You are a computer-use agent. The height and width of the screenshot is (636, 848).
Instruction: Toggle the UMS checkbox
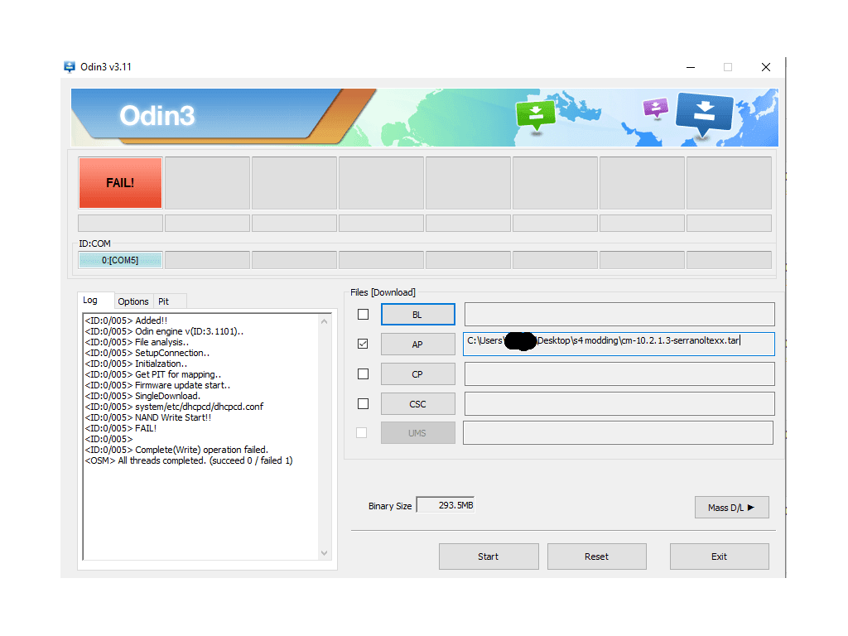click(x=361, y=432)
